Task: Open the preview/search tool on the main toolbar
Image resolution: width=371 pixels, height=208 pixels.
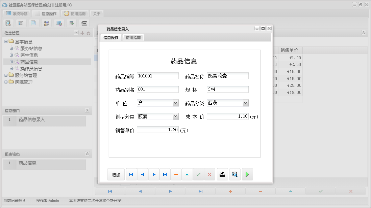Action: click(x=8, y=23)
